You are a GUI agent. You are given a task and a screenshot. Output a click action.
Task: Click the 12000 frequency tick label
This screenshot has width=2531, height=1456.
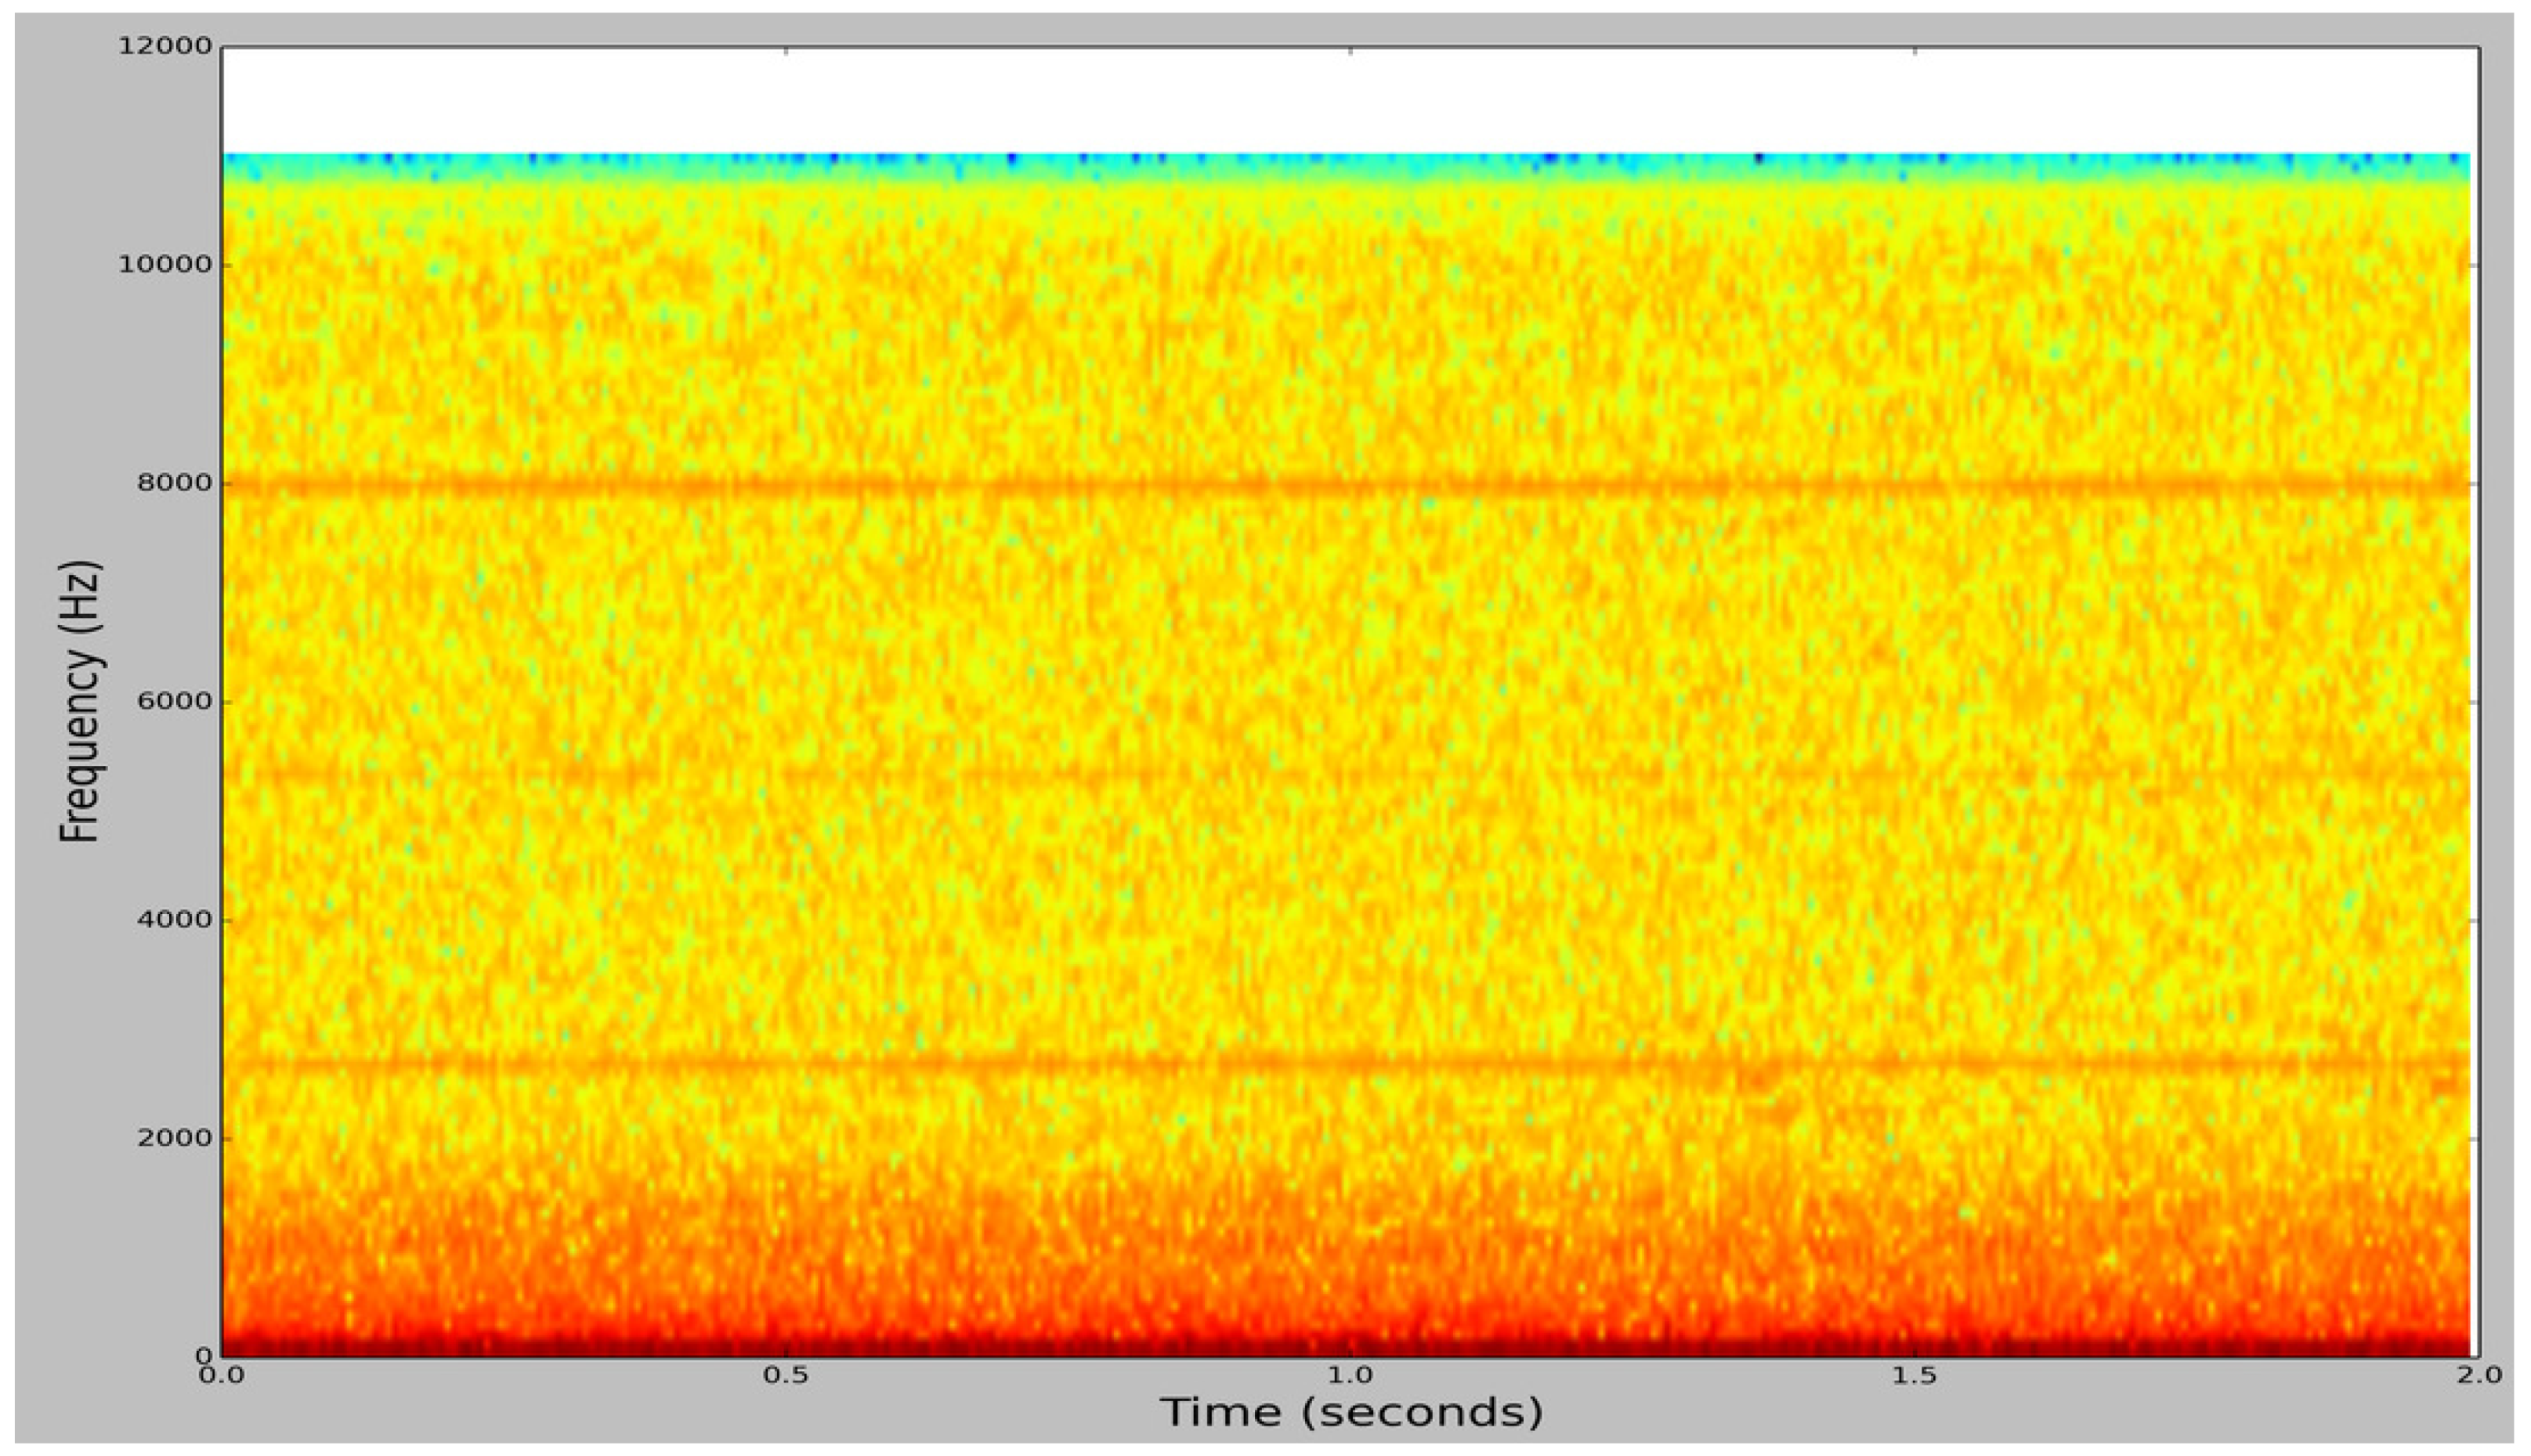coord(166,46)
